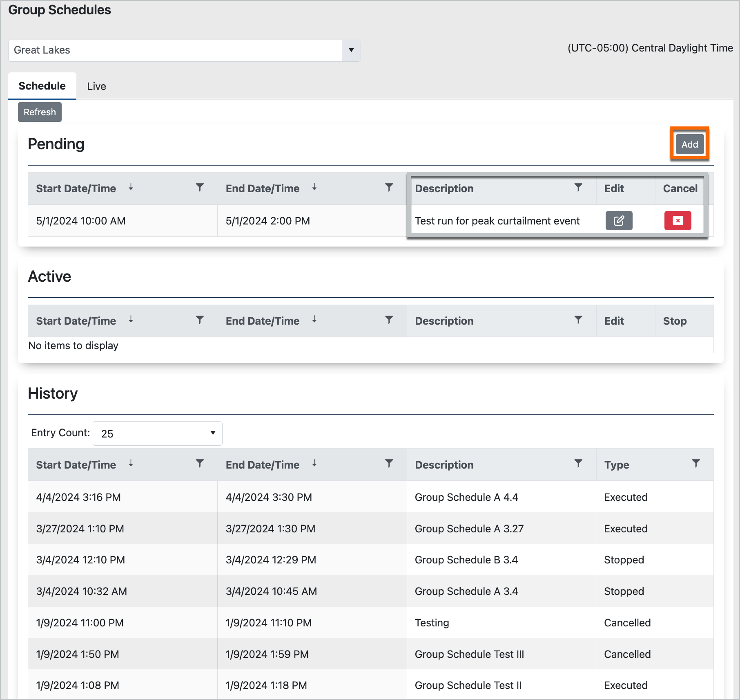
Task: Toggle sort order on Active End Date/Time column
Action: pyautogui.click(x=314, y=320)
